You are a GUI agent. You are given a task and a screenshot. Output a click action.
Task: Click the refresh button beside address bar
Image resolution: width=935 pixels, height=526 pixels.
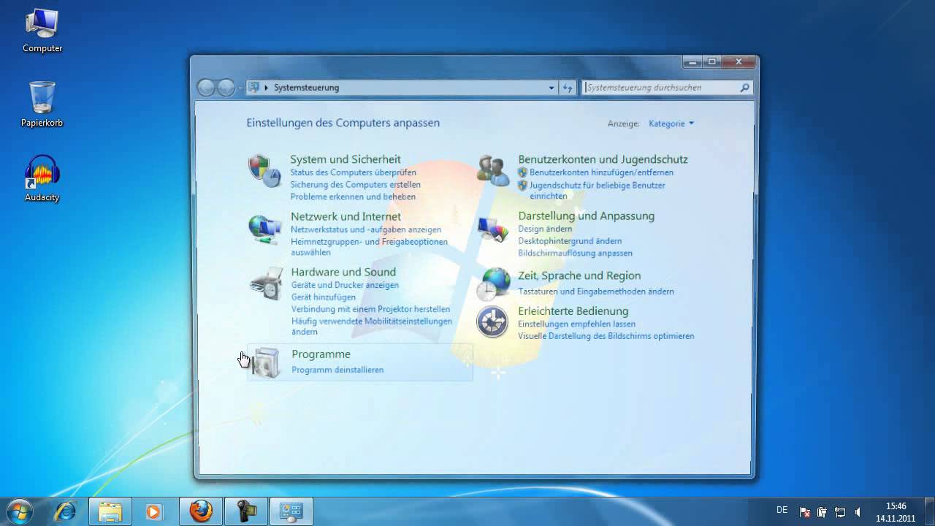click(568, 88)
